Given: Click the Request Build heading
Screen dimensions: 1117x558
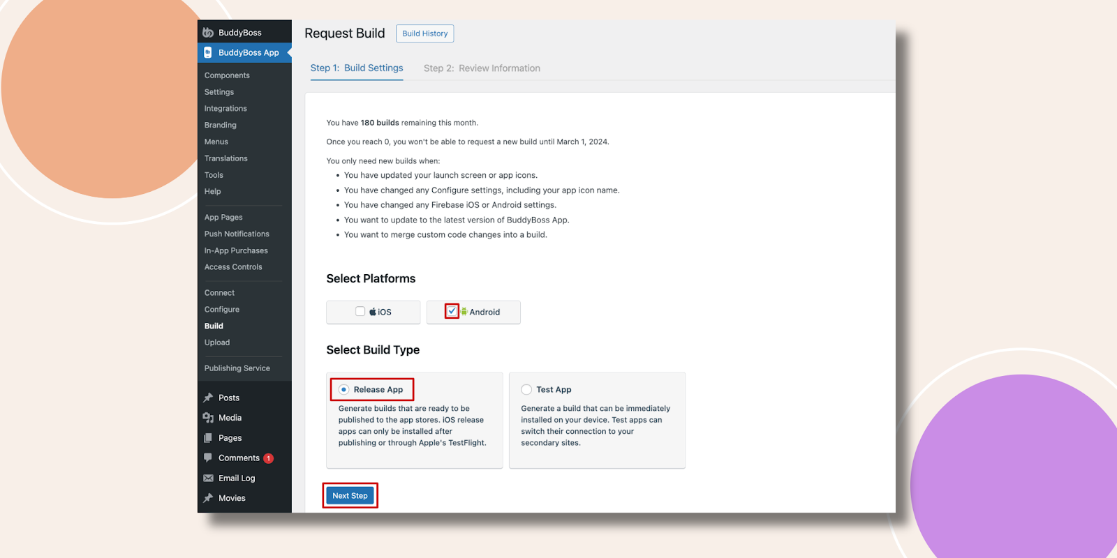Looking at the screenshot, I should [x=345, y=33].
